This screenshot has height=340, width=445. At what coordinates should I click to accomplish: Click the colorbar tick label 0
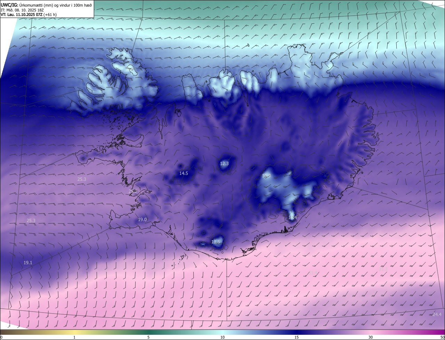pyautogui.click(x=1, y=337)
